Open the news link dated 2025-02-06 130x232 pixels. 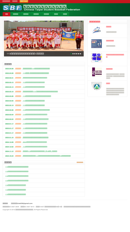36,110
